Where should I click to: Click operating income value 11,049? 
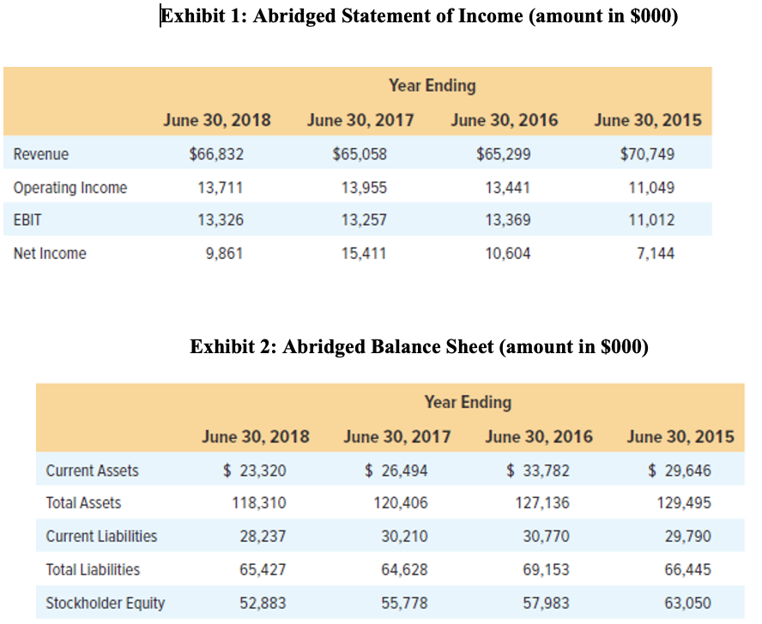coord(651,188)
